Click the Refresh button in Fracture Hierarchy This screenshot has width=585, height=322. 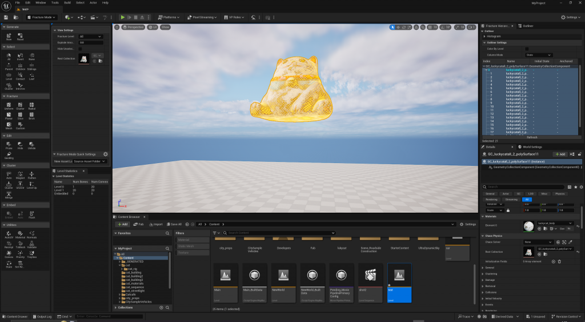[x=532, y=137]
